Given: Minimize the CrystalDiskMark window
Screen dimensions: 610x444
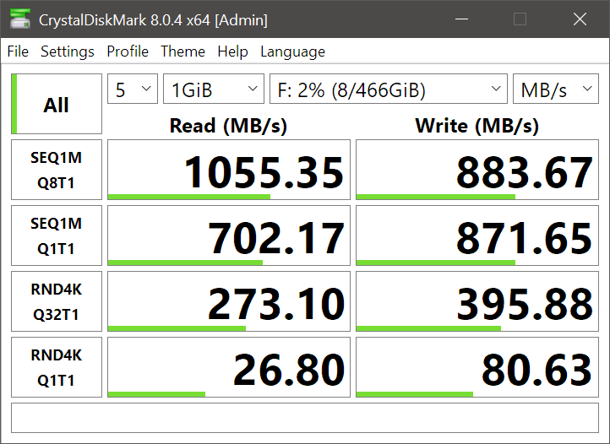Looking at the screenshot, I should click(x=462, y=19).
